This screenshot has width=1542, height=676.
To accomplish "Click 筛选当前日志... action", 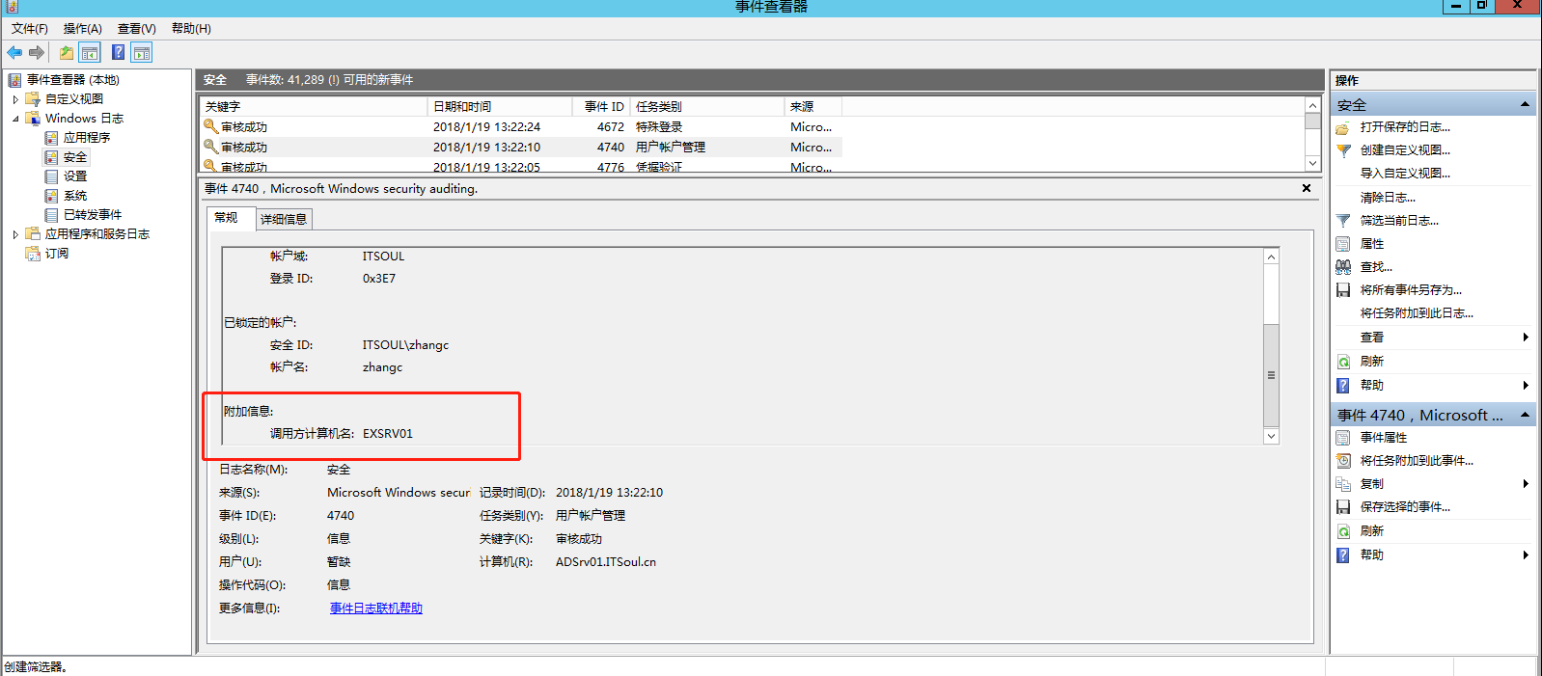I will pos(1399,221).
